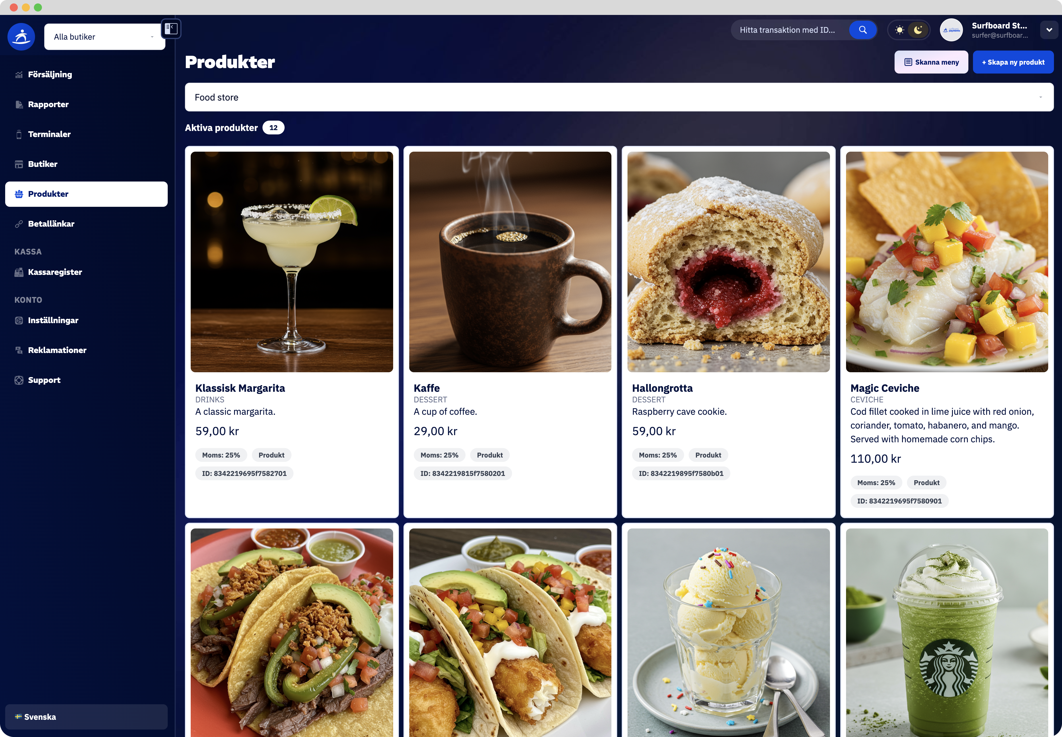1062x737 pixels.
Task: Open Försäljning from the chart icon
Action: pos(19,75)
